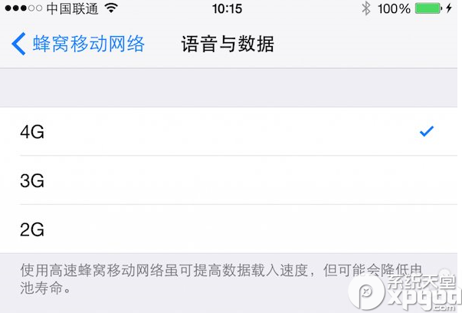Screen dimensions: 462x313
Task: Tap the charging bolt icon
Action: [x=449, y=8]
